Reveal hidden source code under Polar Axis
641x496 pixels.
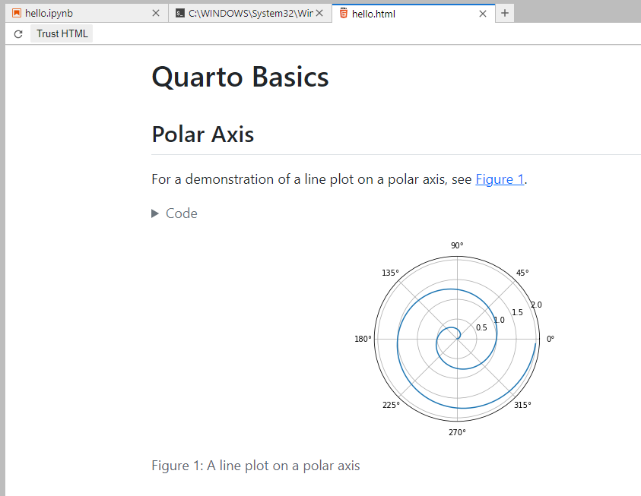174,213
